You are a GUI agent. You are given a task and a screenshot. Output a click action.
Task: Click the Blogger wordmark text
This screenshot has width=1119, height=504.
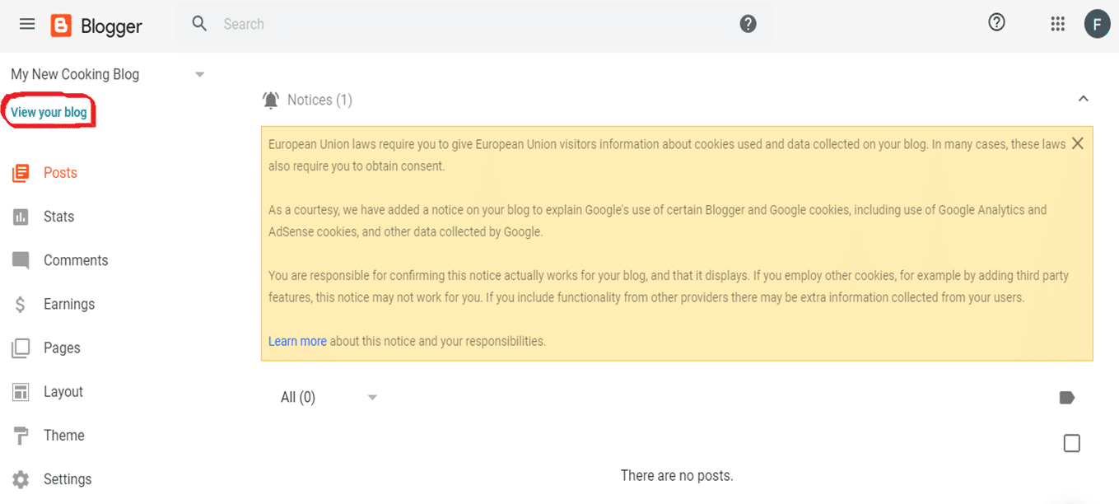click(111, 26)
